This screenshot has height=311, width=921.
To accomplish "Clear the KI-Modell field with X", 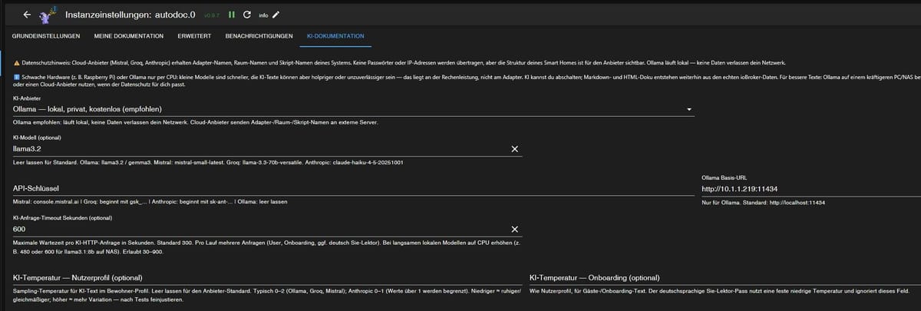I will pos(514,149).
